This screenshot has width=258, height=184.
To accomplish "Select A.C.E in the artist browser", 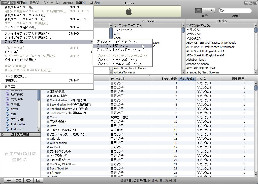I will point(147,34).
